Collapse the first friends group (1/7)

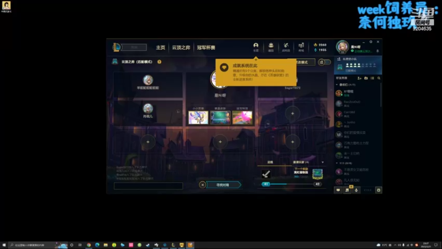click(337, 85)
